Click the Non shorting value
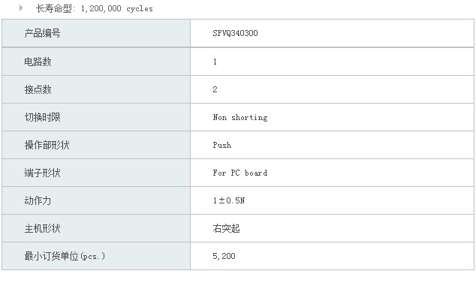Screen dimensions: 476x286 pyautogui.click(x=240, y=118)
